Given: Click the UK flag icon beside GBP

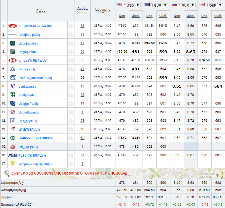Looking at the screenshot, I should tap(202, 4).
